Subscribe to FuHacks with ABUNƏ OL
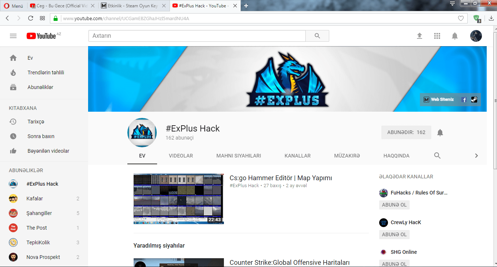The height and width of the screenshot is (267, 497). coord(394,205)
